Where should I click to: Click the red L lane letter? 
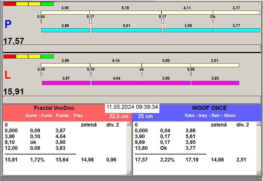point(8,75)
